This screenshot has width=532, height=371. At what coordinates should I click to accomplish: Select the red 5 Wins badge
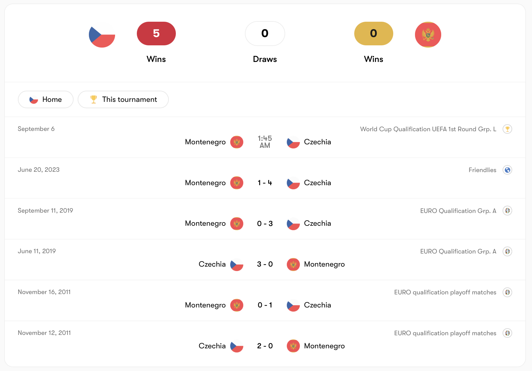tap(156, 34)
